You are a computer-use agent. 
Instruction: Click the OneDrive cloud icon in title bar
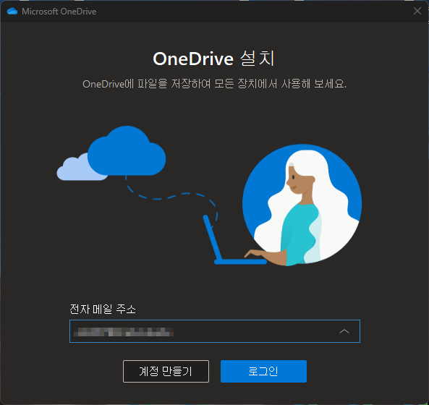tap(12, 12)
